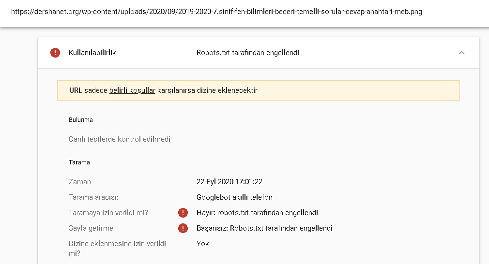Click the yellow URL indexing notice banner
This screenshot has height=264, width=489.
click(x=259, y=90)
